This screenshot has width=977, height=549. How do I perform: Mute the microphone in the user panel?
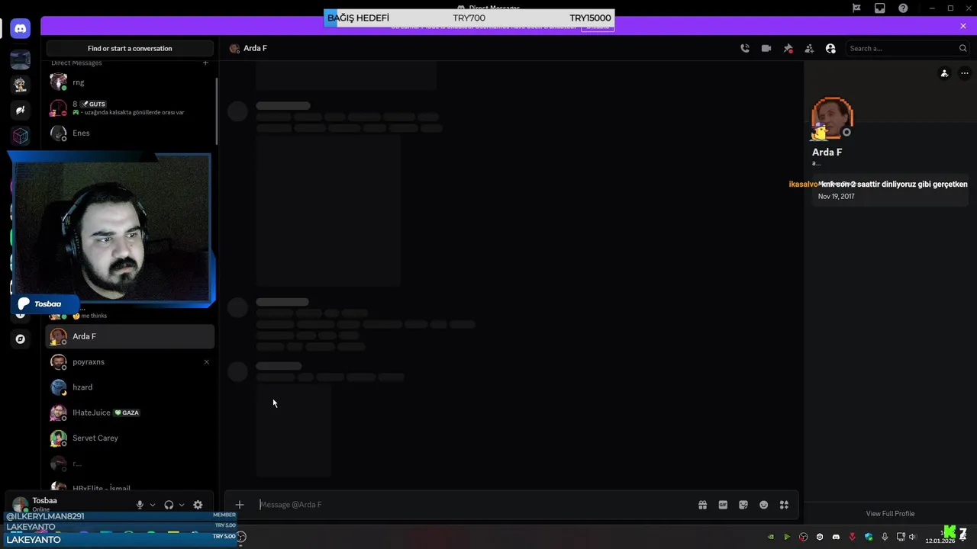[x=140, y=505]
